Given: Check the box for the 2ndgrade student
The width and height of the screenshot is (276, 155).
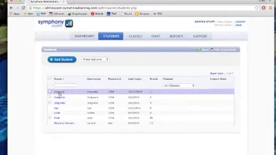Looking at the screenshot, I should [50, 97].
